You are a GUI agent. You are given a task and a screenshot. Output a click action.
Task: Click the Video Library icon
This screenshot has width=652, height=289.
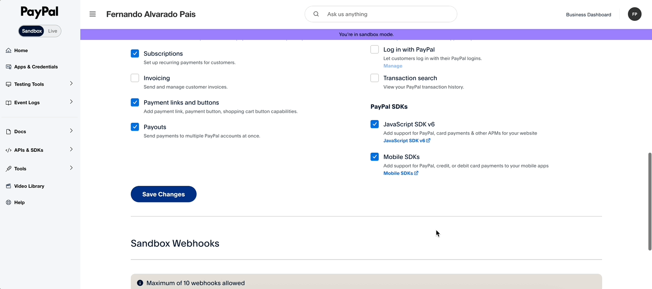9,186
